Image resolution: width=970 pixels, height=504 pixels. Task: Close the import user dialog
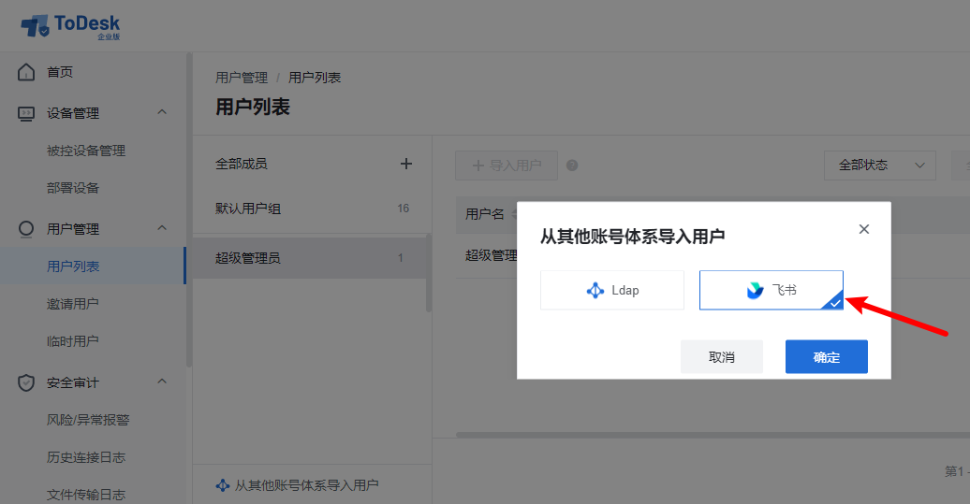coord(864,229)
